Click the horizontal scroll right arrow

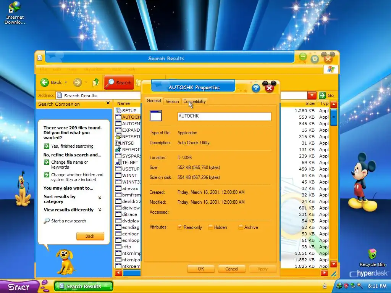tap(325, 273)
